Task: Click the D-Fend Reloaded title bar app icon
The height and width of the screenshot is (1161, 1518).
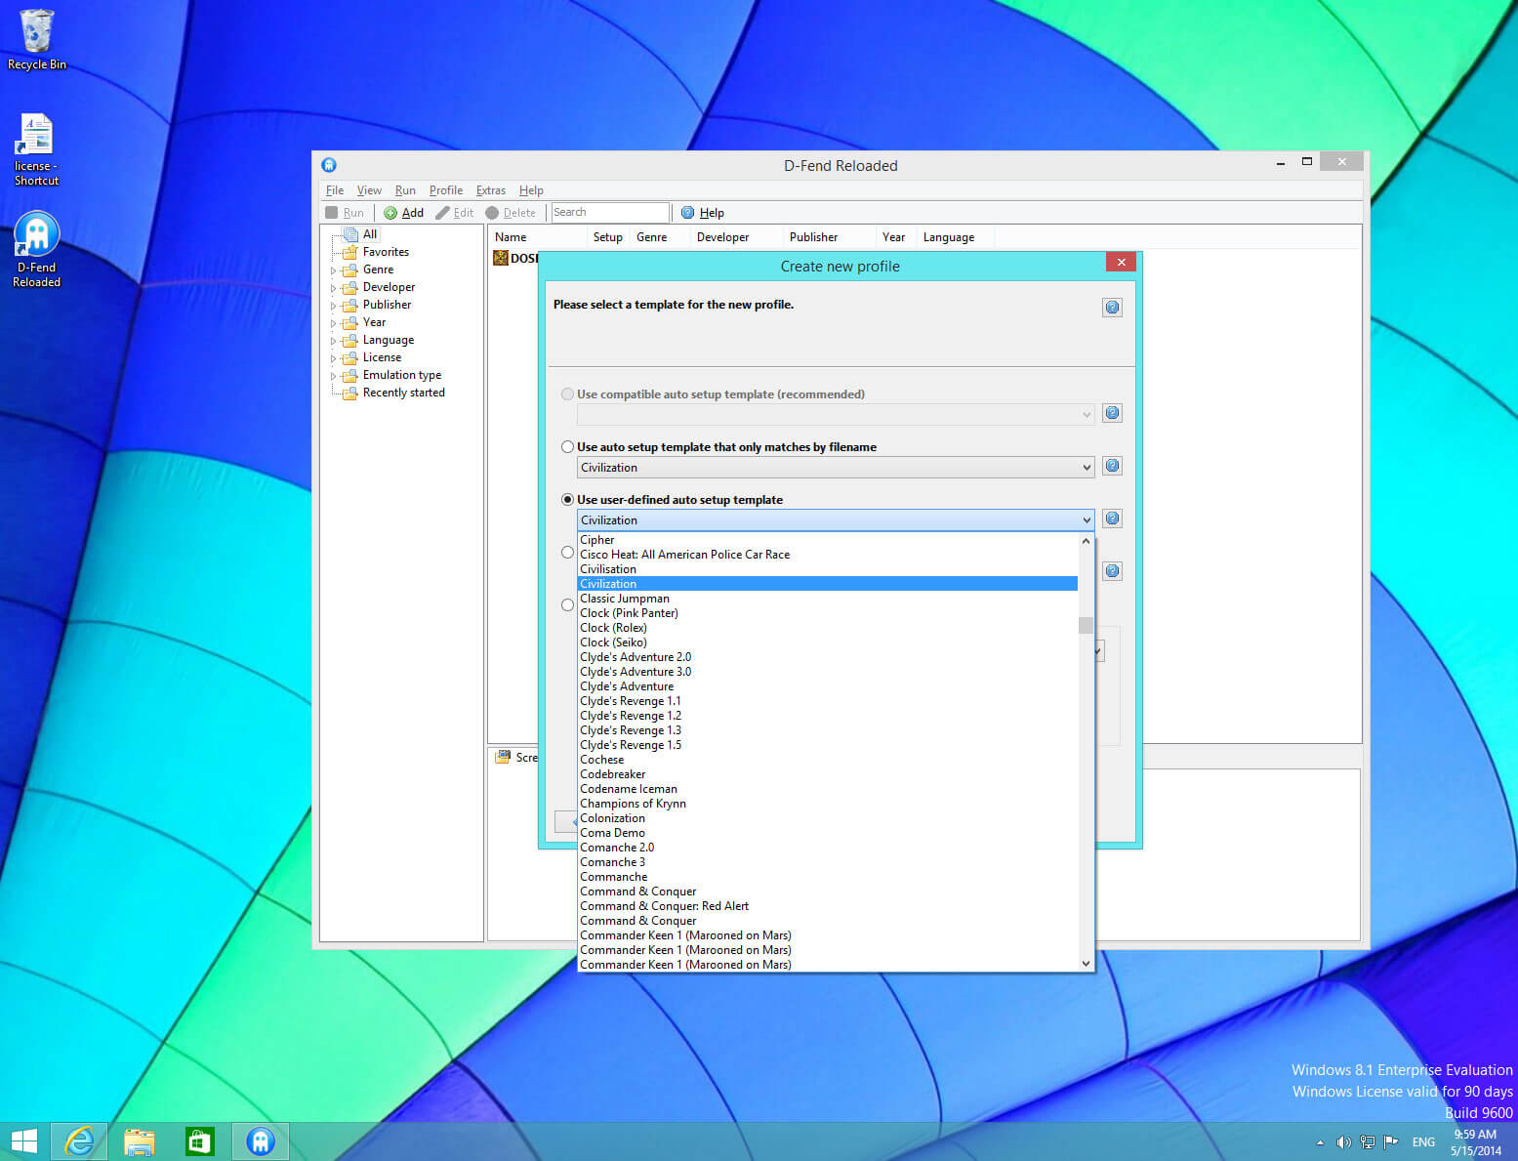Action: click(329, 165)
